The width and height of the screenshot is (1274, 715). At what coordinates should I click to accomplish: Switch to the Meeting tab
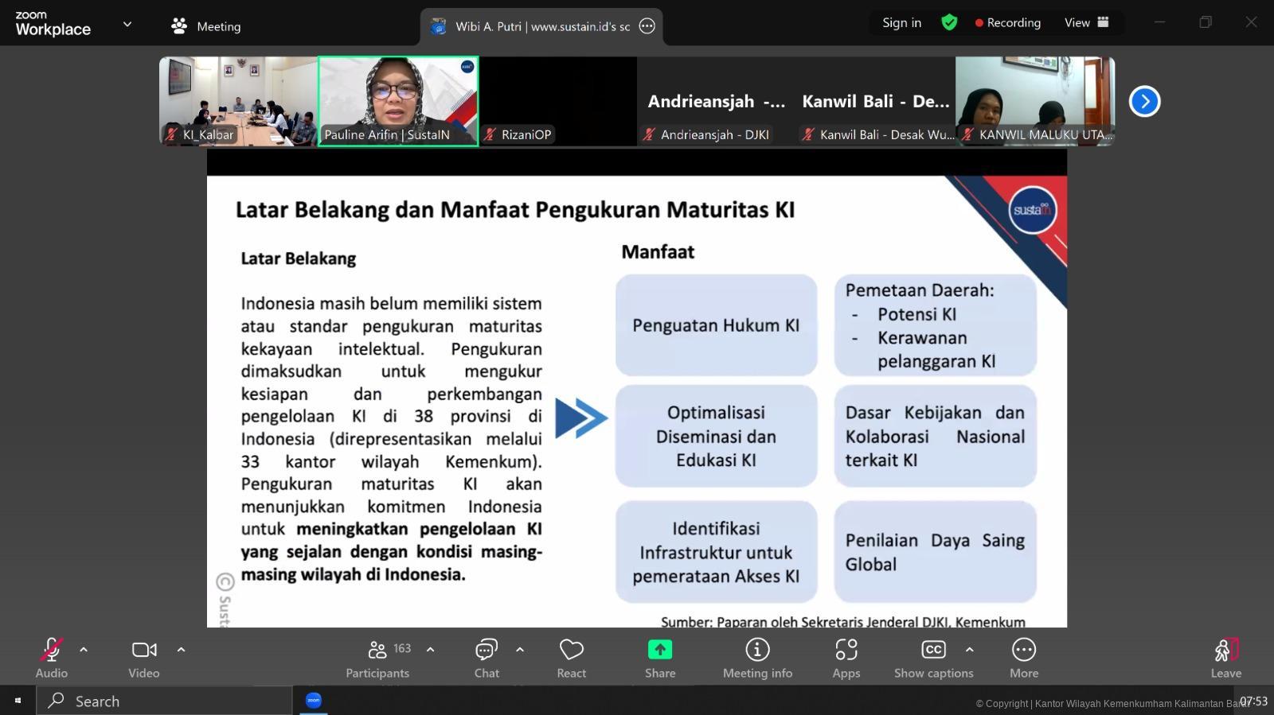pos(206,26)
